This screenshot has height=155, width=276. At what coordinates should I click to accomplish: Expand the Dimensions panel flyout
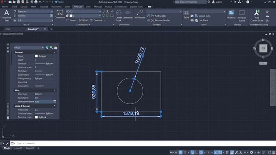pos(83,25)
